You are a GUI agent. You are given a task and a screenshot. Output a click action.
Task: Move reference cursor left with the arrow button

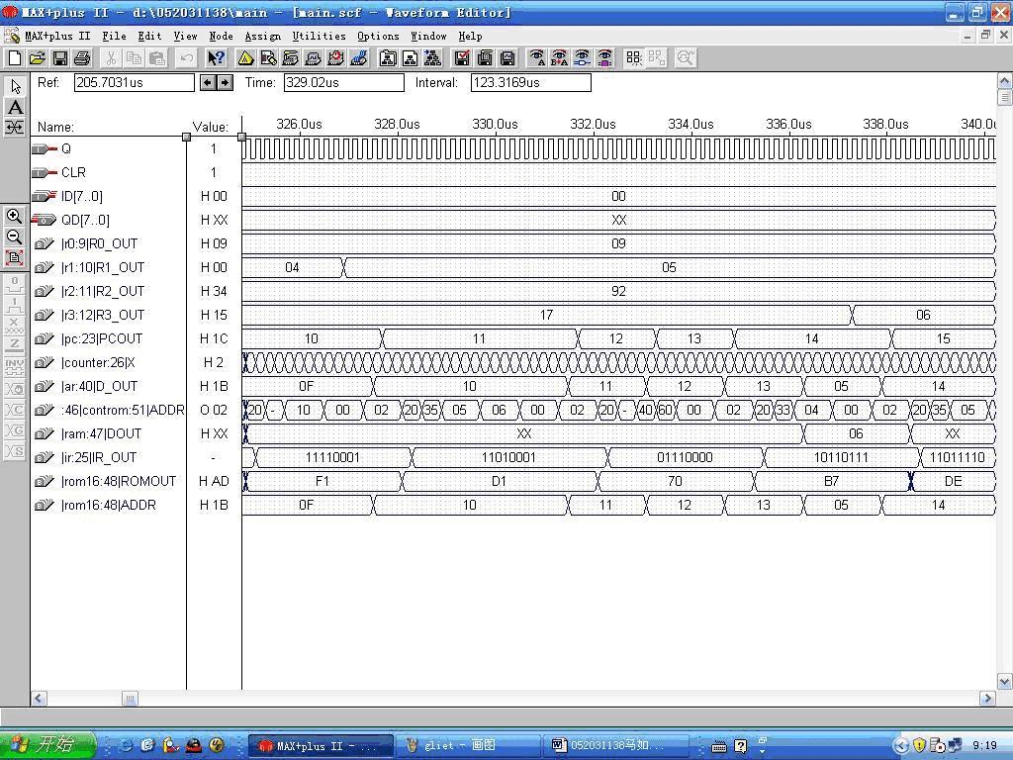pos(208,82)
